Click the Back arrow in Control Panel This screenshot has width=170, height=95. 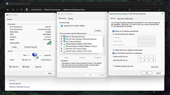point(8,10)
